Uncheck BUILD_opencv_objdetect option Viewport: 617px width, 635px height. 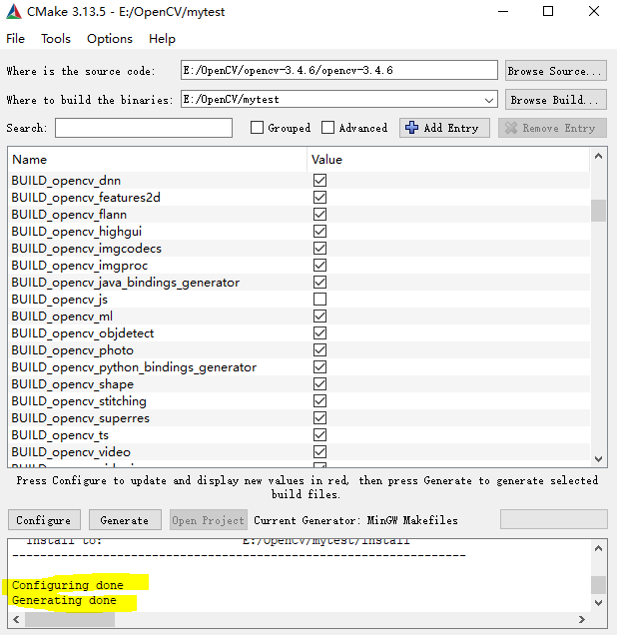319,333
